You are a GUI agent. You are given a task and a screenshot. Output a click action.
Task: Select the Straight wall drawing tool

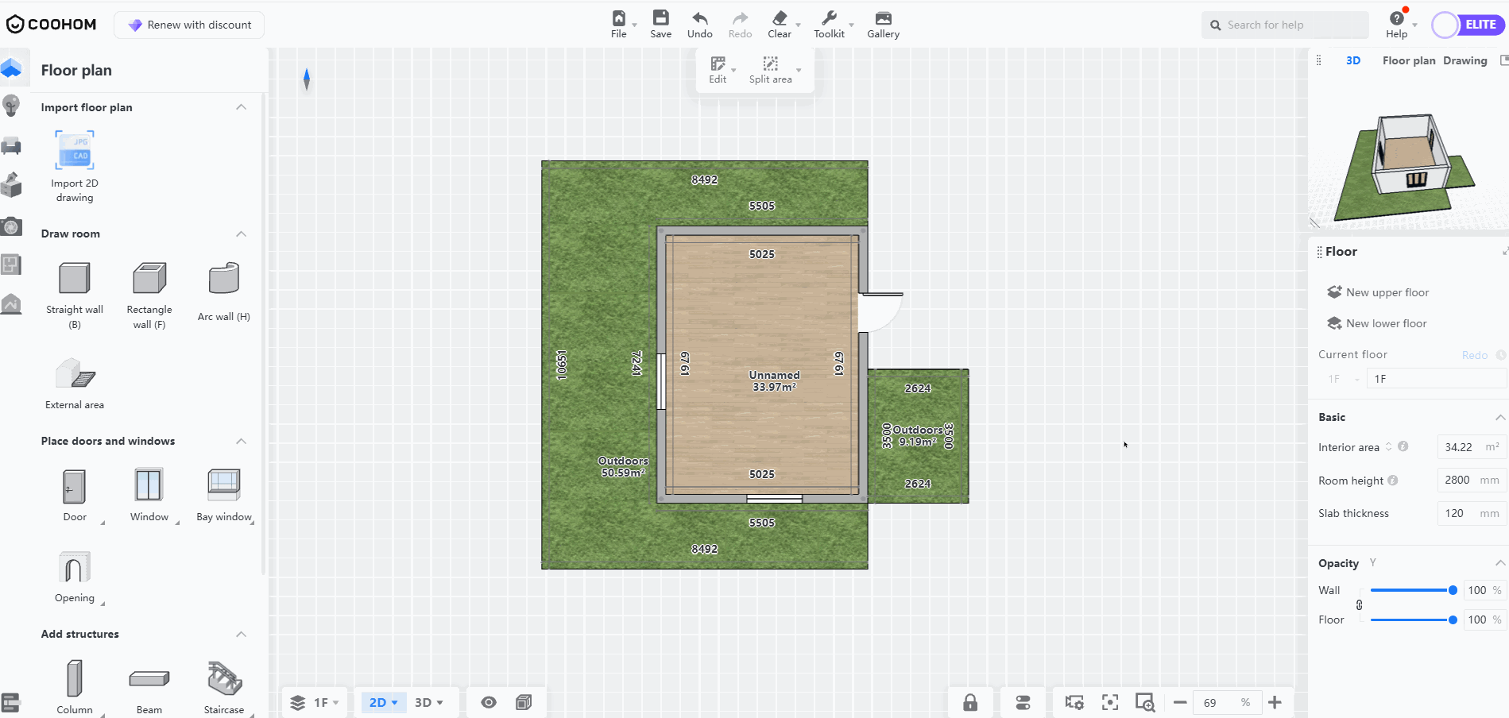pos(75,280)
